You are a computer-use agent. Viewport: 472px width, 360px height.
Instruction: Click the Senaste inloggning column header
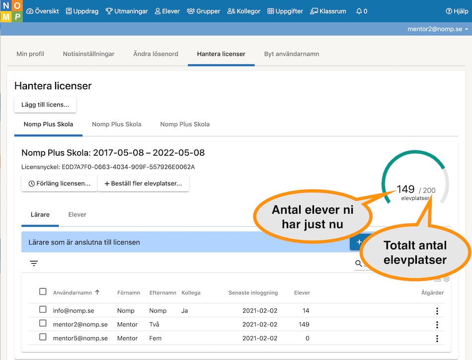point(253,293)
